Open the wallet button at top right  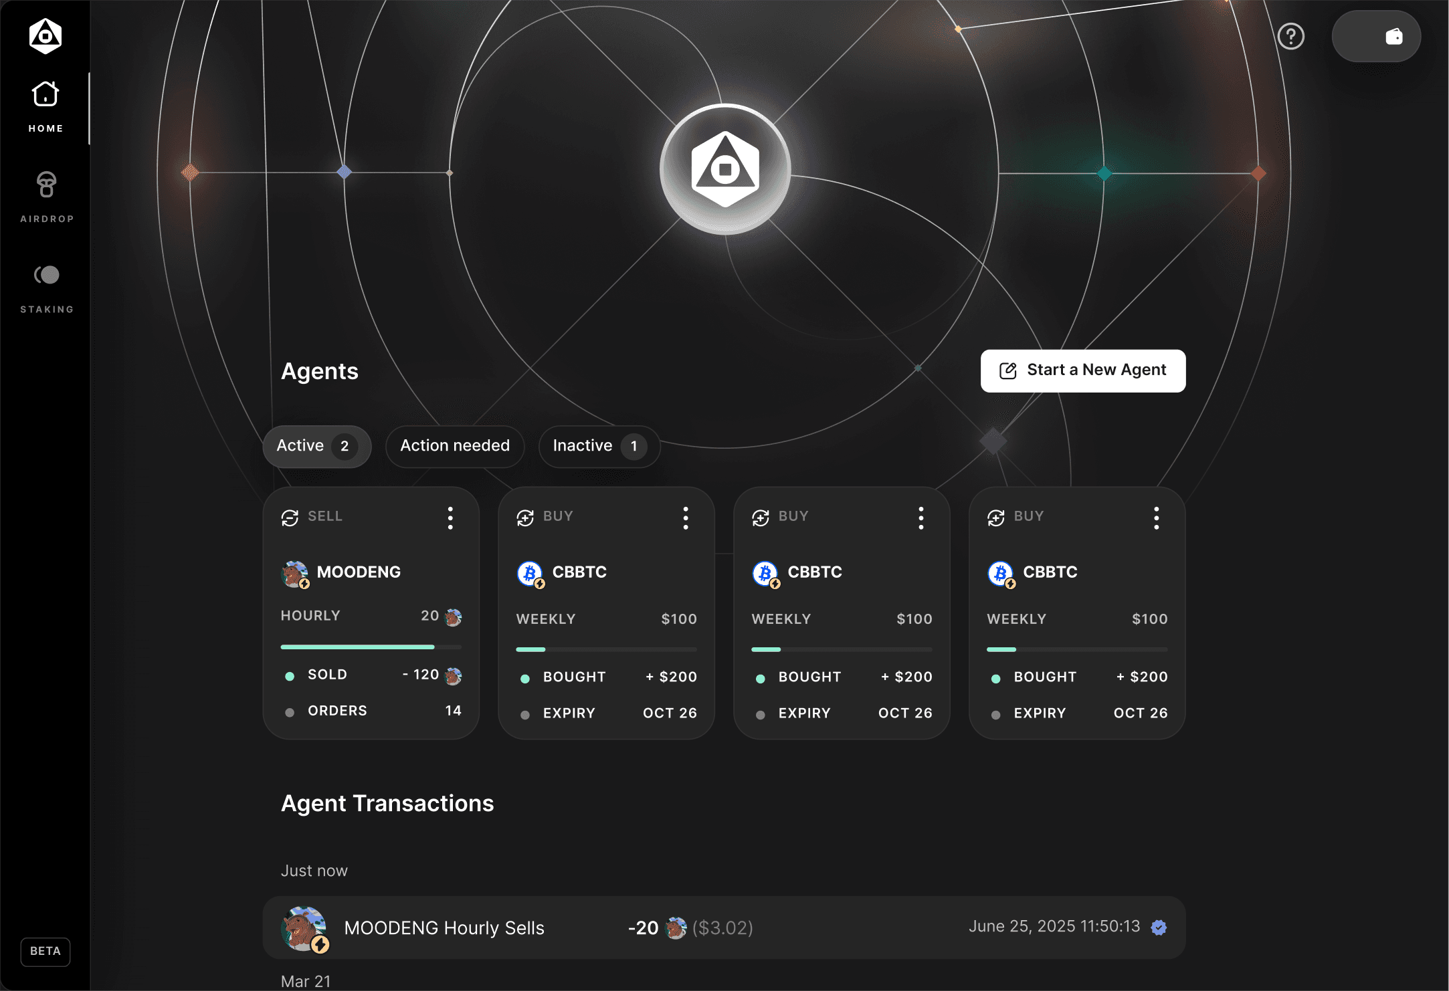1376,36
